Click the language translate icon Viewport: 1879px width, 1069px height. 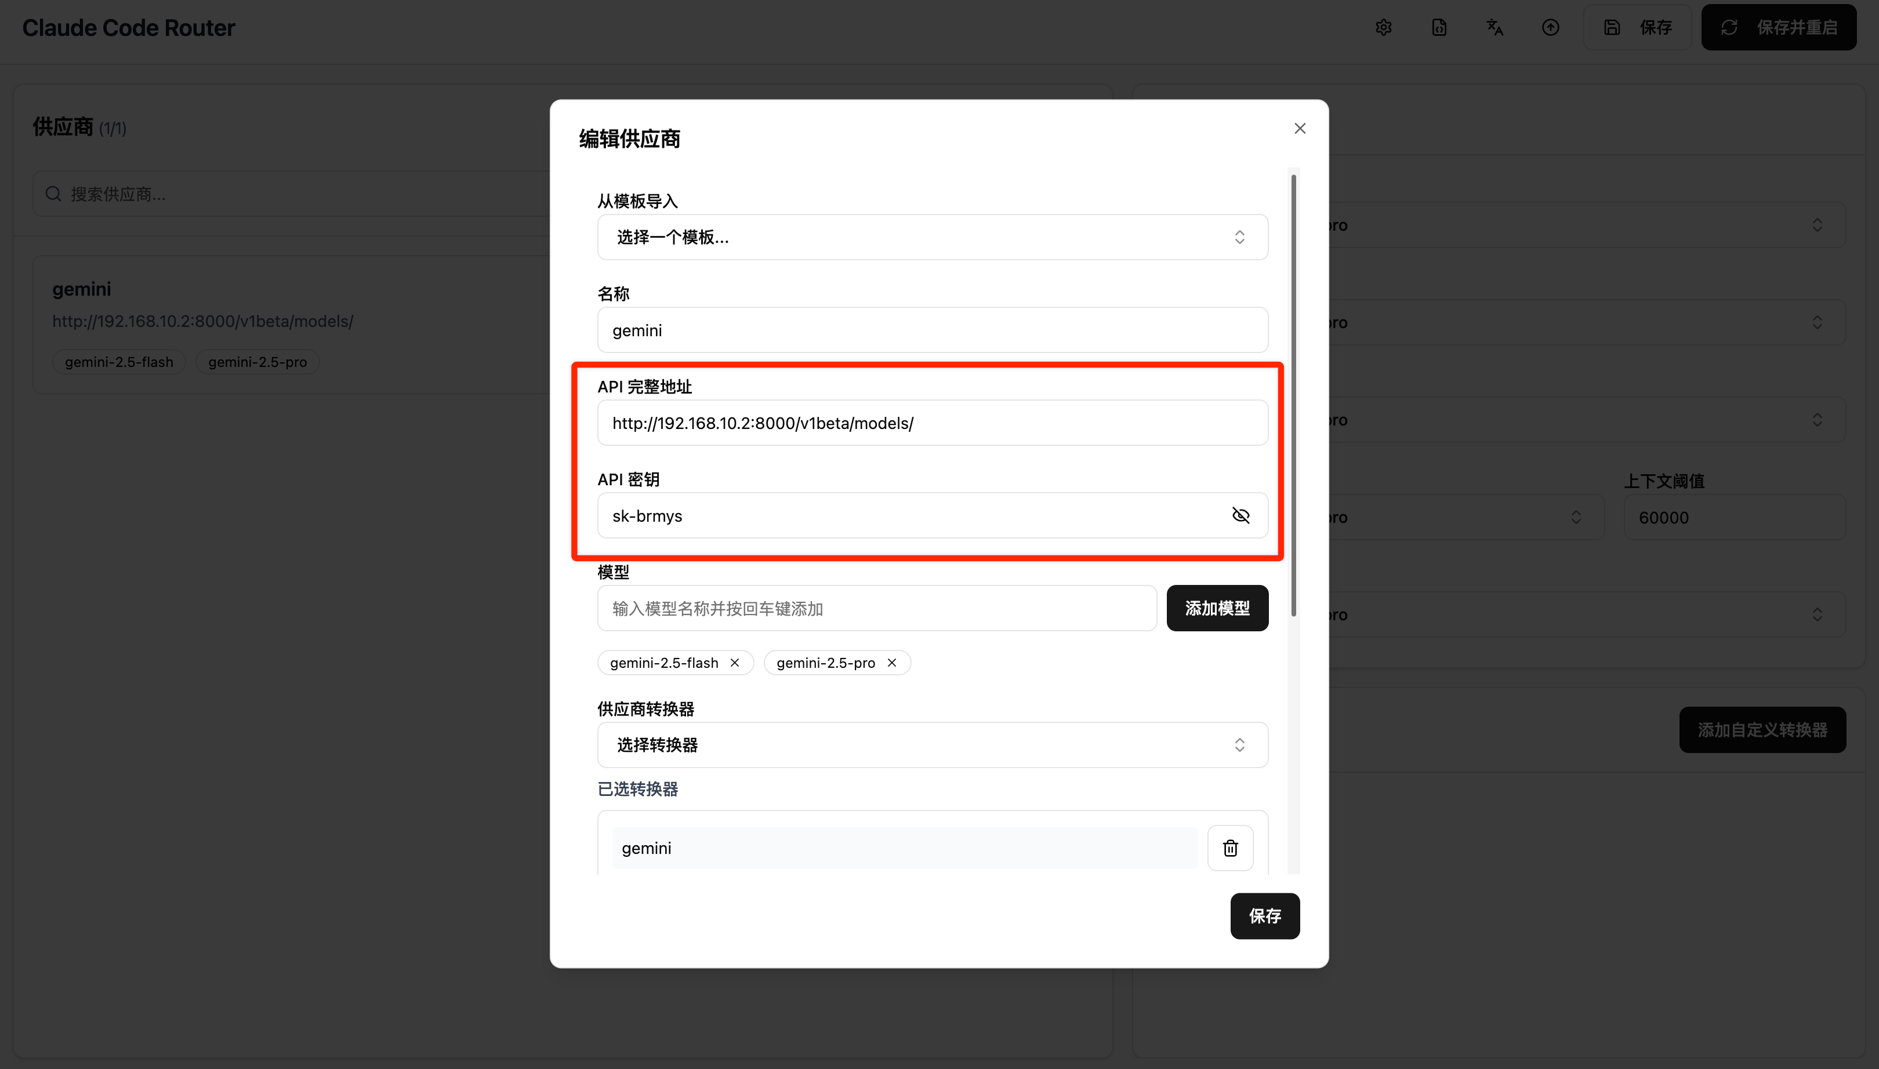[x=1495, y=28]
